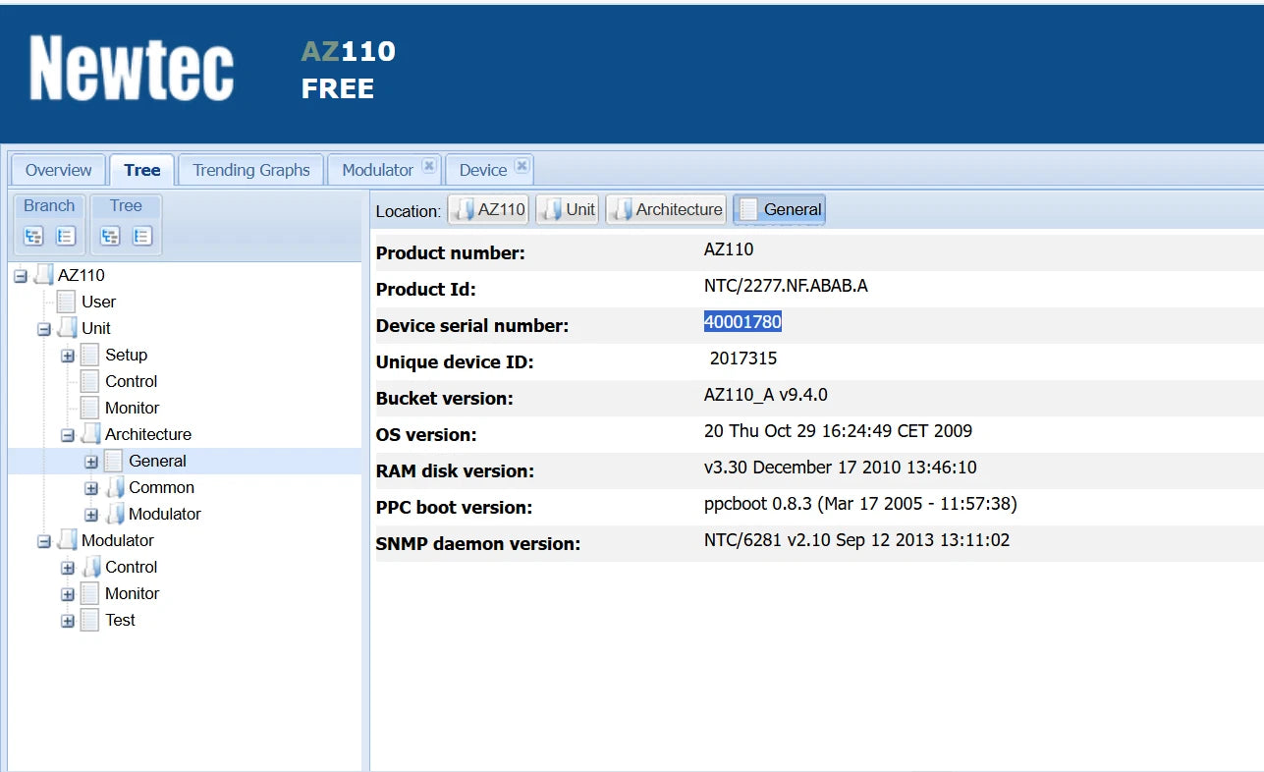Click the highlighted serial number 40001780
1264x772 pixels.
pos(742,322)
